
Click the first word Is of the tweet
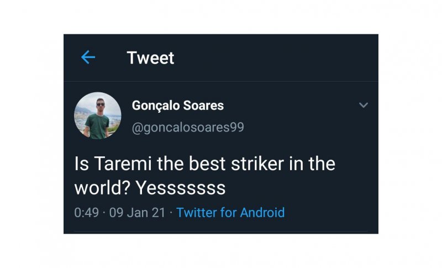(81, 164)
